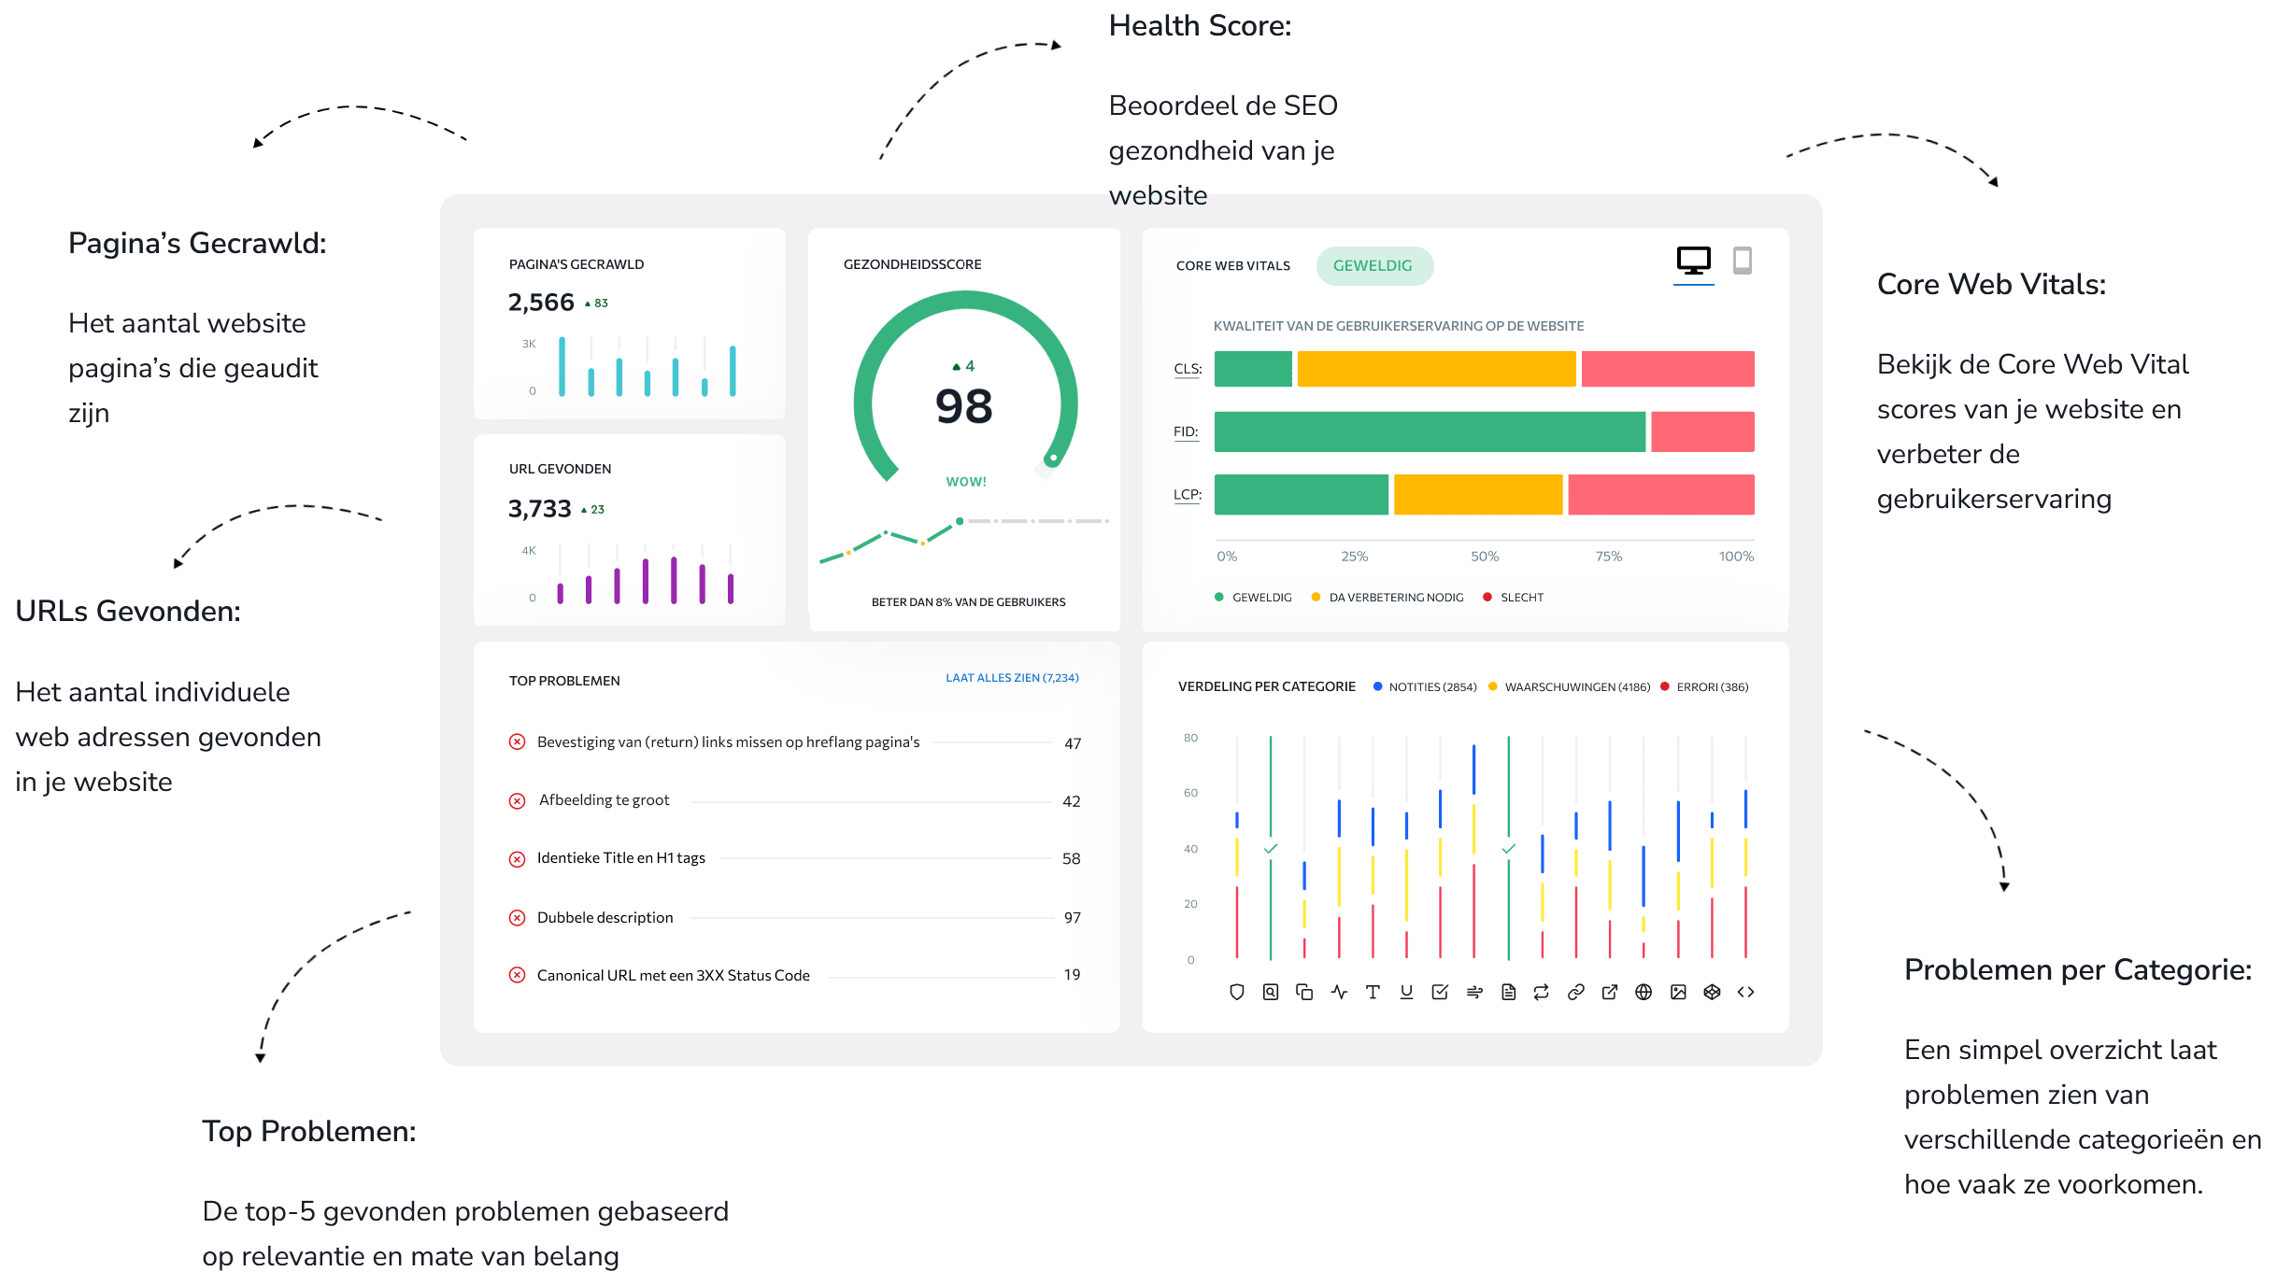Click the shield security category icon
The width and height of the screenshot is (2277, 1285).
pos(1236,992)
